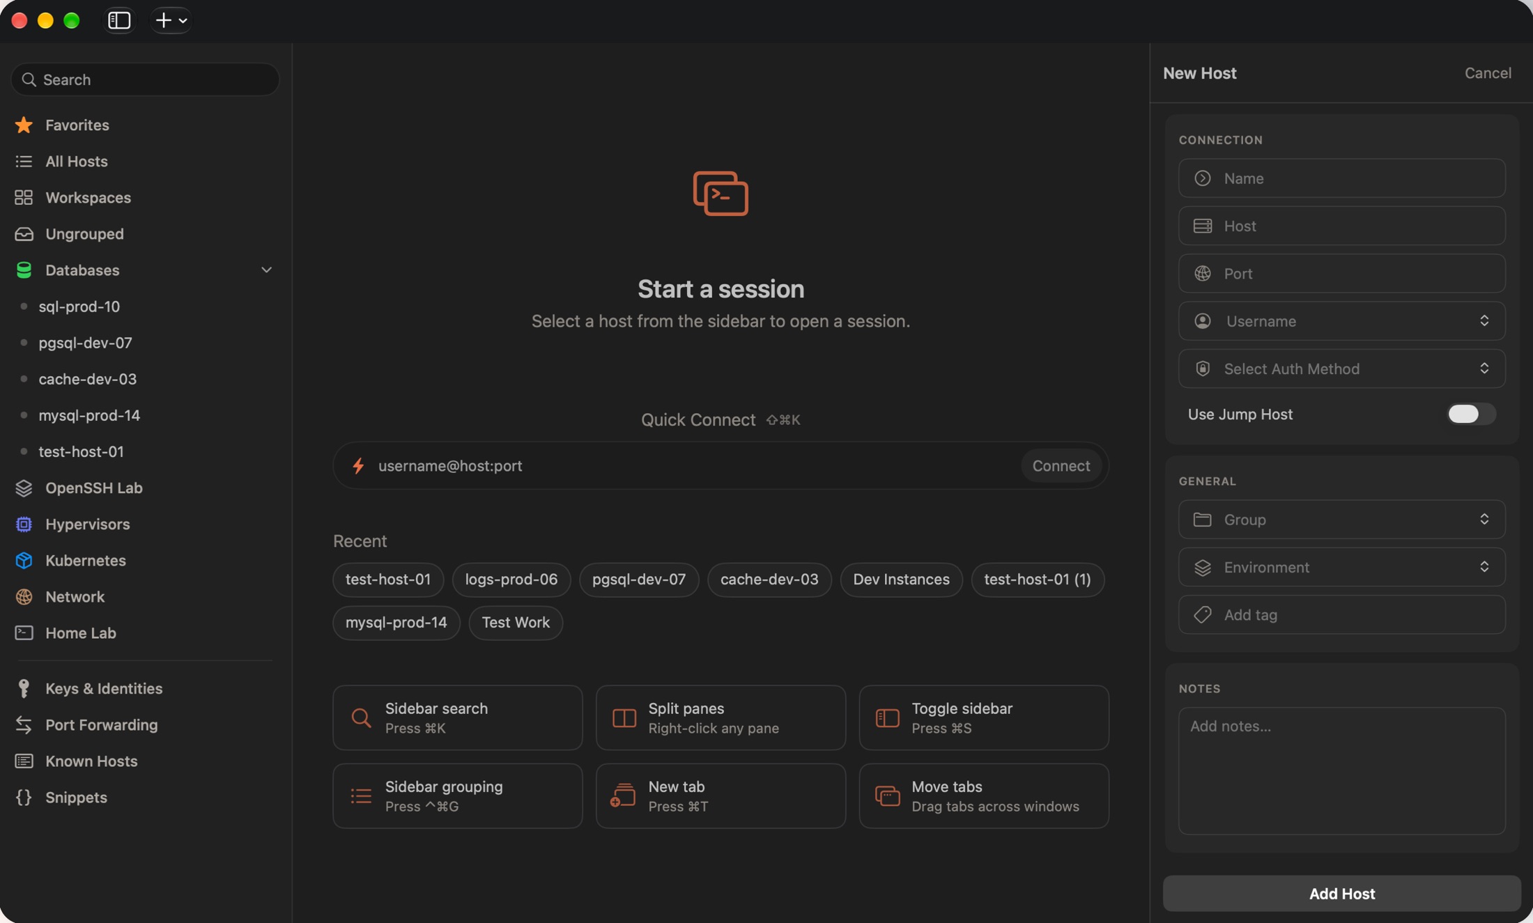Open recent logs-prod-06 chip

(511, 580)
